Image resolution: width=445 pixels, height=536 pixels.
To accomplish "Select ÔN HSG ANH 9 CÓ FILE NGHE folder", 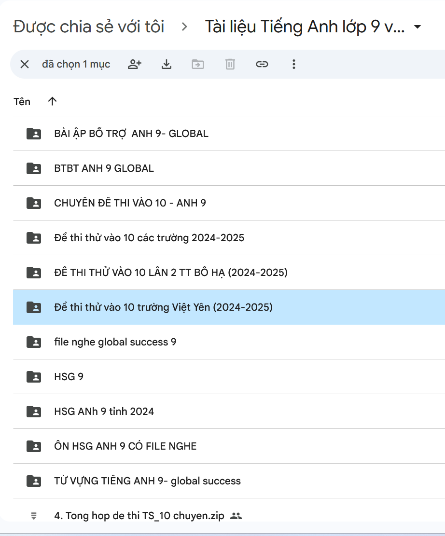I will pyautogui.click(x=125, y=446).
